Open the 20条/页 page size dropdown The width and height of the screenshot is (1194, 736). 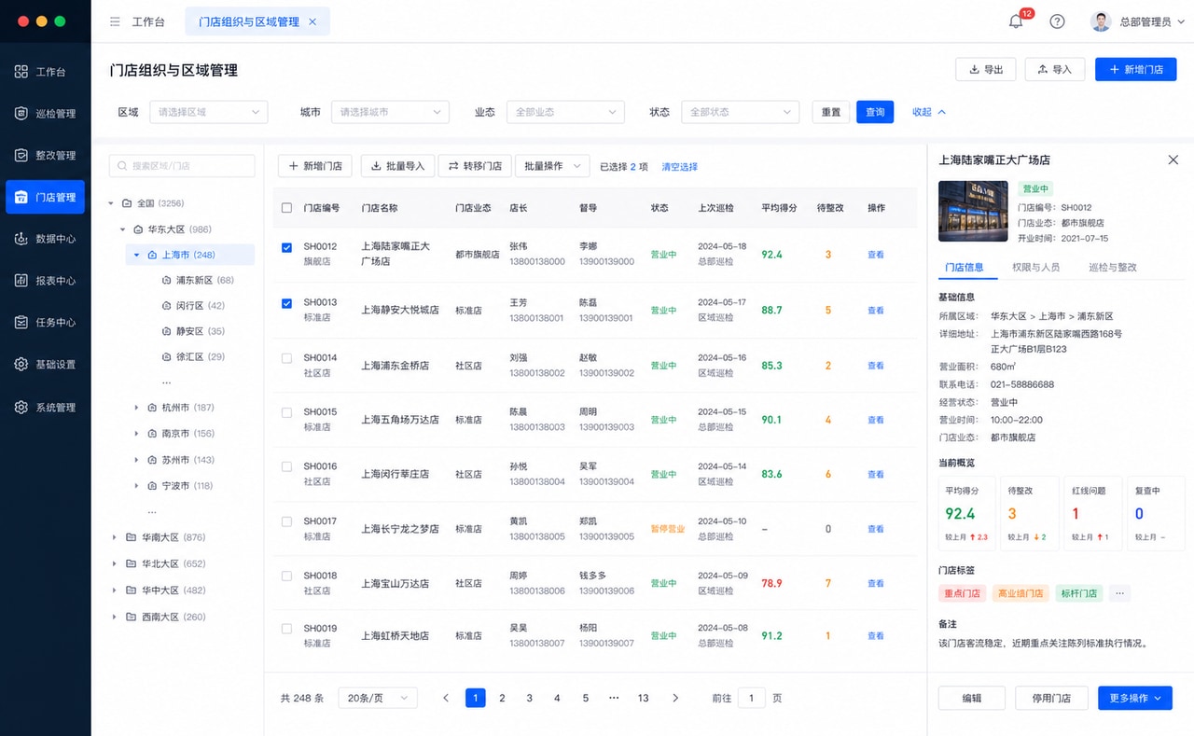point(378,698)
